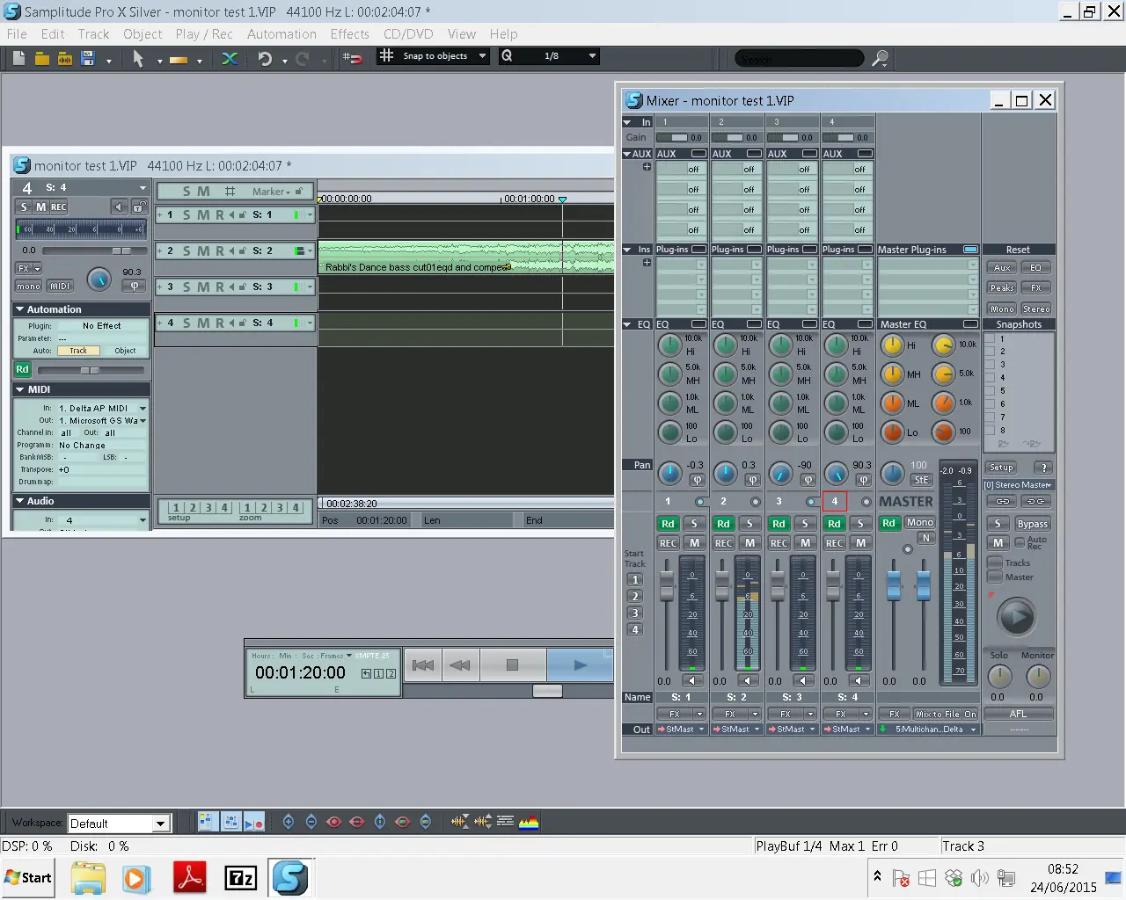The image size is (1126, 900).
Task: Click the lock icon in the track 4 header panel
Action: [x=139, y=207]
